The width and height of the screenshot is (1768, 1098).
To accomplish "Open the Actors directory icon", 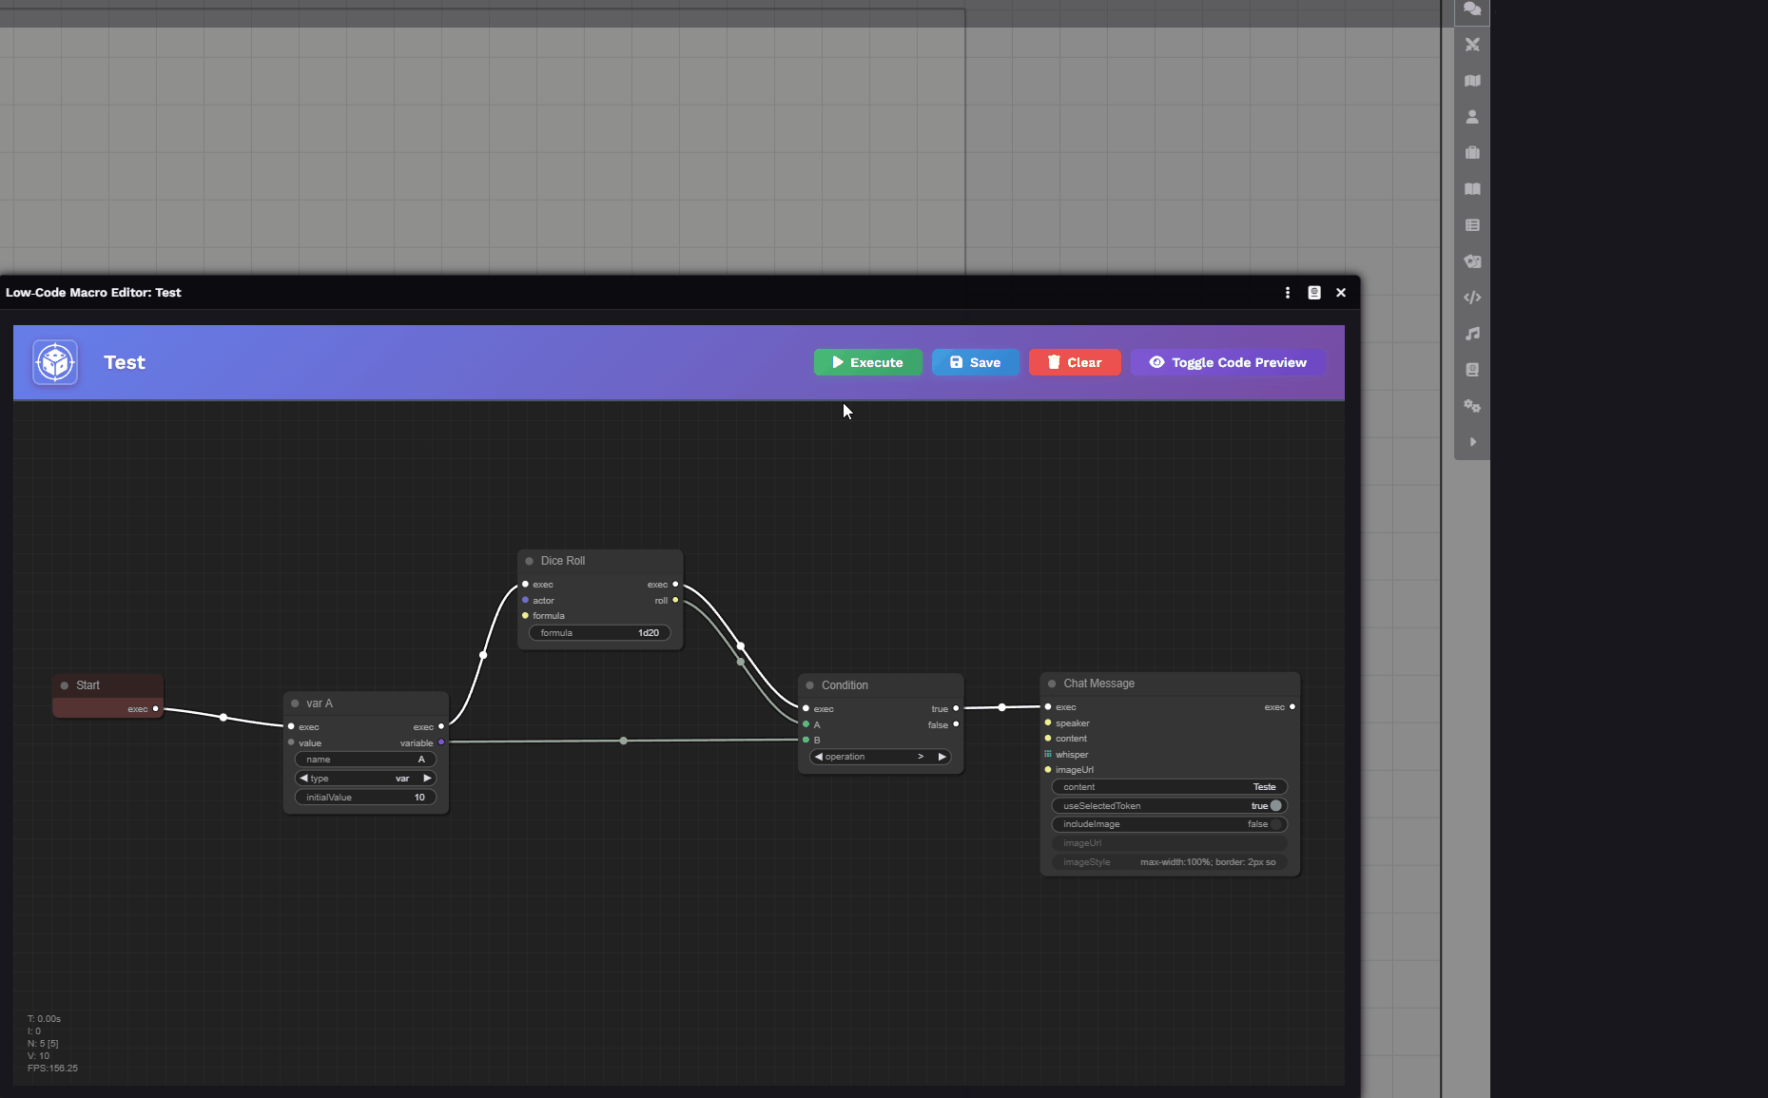I will [x=1472, y=117].
